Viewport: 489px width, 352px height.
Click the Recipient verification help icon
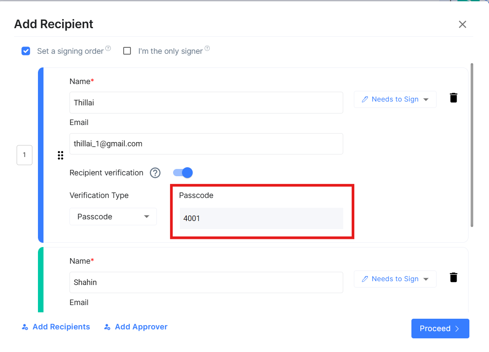[x=155, y=173]
